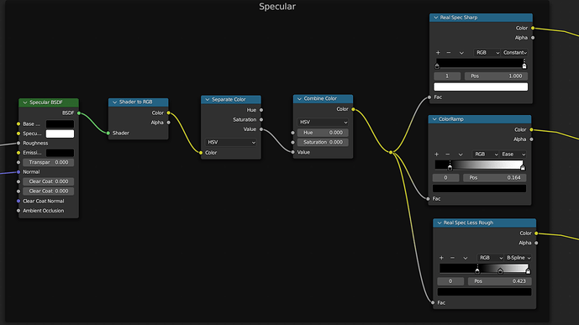
Task: Remove color stop in Real Spec Sharp
Action: click(449, 53)
